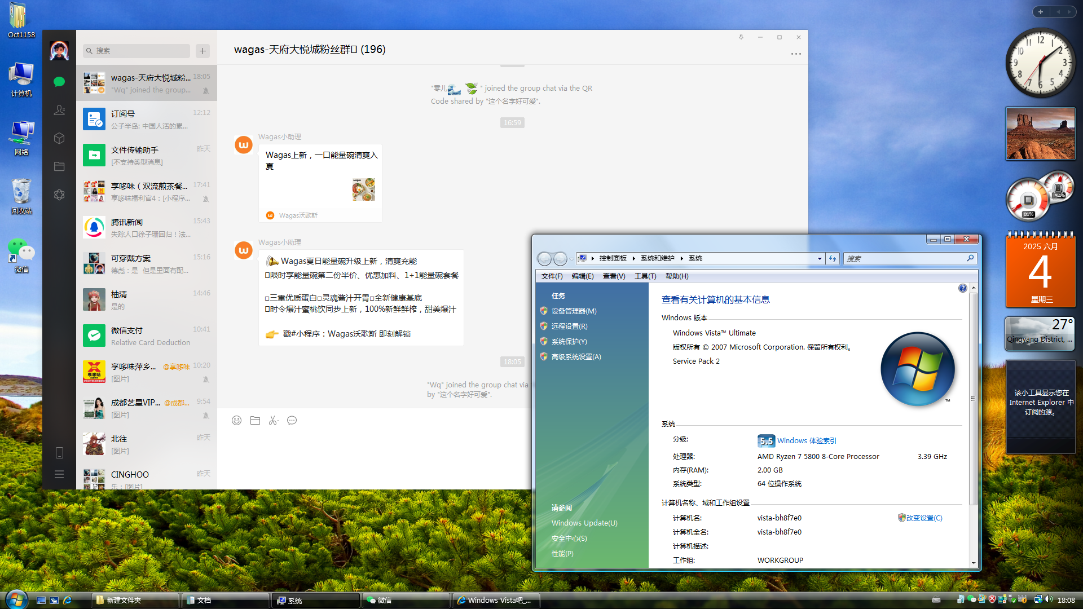This screenshot has width=1083, height=609.
Task: Open WeChat favorites cube icon
Action: [x=59, y=138]
